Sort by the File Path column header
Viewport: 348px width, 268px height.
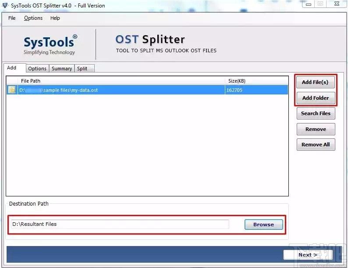(x=121, y=81)
